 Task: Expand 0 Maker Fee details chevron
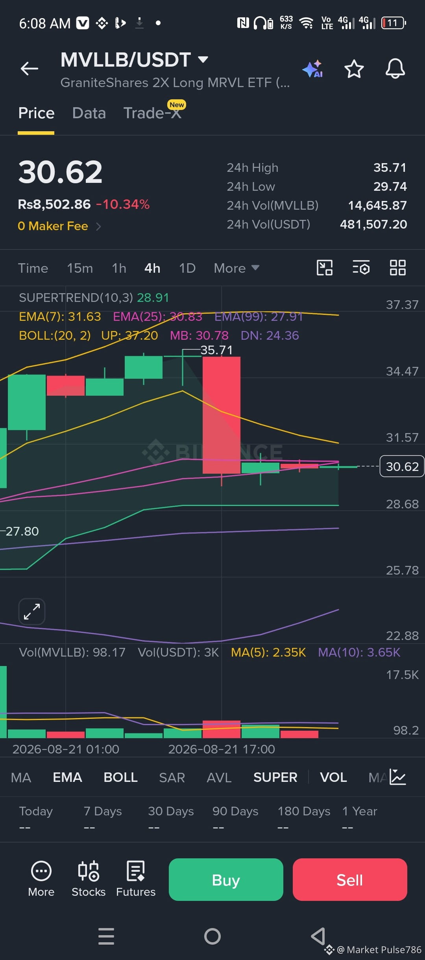[98, 226]
